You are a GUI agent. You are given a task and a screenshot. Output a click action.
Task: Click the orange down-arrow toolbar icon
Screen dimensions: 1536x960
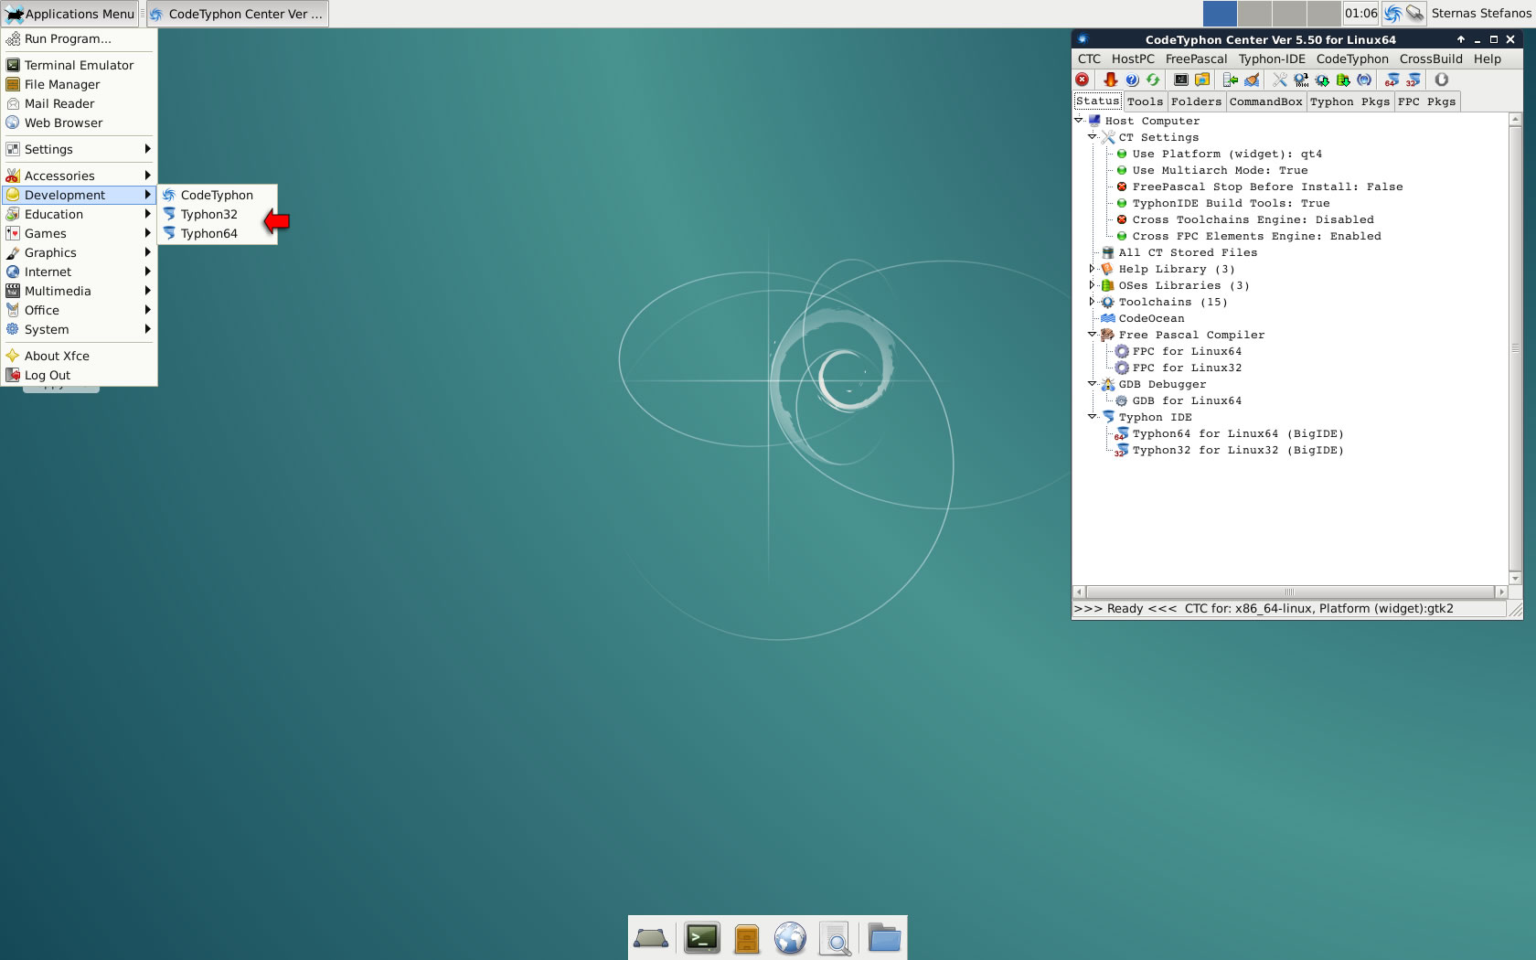click(x=1111, y=80)
